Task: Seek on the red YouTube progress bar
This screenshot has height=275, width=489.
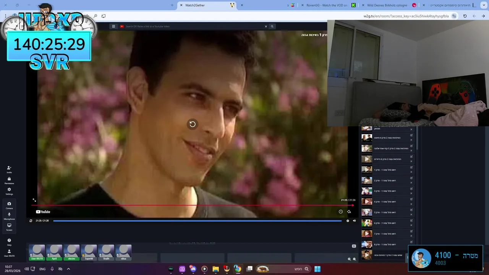Action: 193,205
